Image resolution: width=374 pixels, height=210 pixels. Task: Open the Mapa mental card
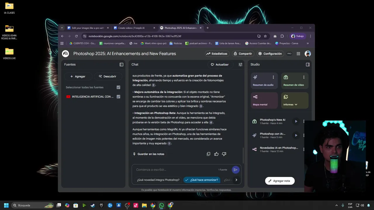(264, 100)
